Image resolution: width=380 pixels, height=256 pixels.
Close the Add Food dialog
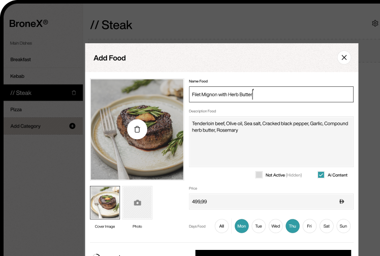[x=344, y=57]
